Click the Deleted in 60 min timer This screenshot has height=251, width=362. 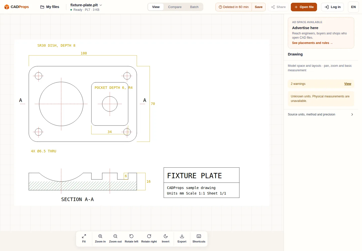tap(234, 7)
